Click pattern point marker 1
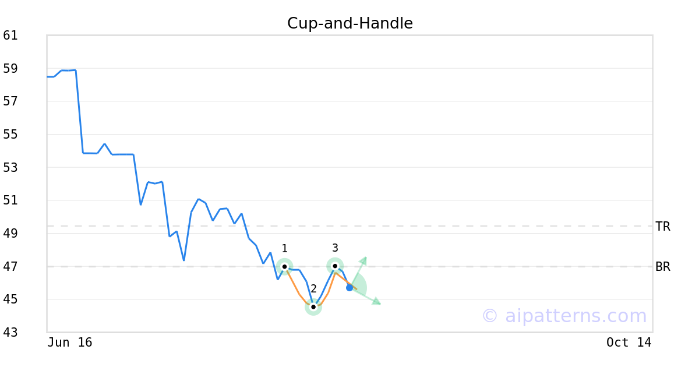 point(284,267)
